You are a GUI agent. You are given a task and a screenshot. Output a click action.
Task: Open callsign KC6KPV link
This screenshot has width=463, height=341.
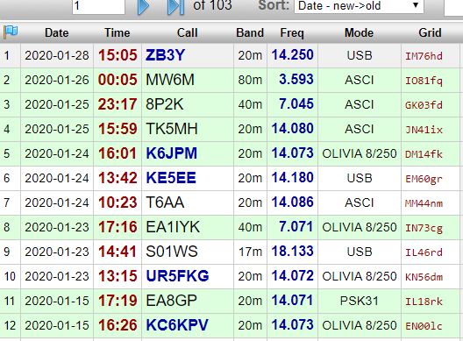click(x=177, y=325)
